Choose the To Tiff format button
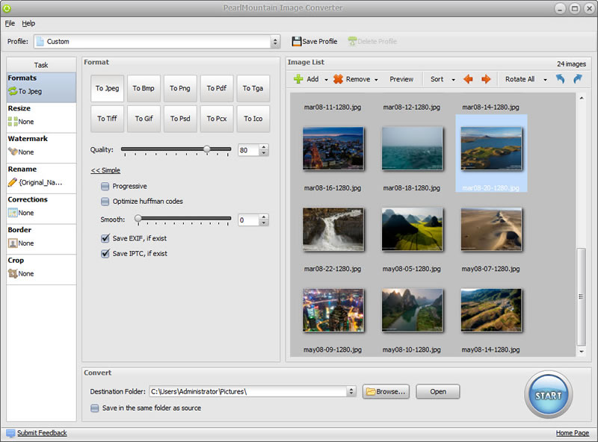Viewport: 598px width, 442px height. tap(107, 119)
